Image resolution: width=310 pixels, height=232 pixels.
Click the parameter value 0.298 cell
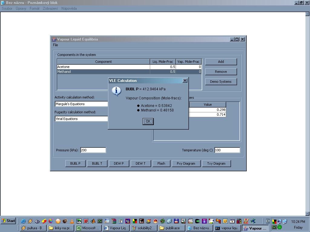208,110
